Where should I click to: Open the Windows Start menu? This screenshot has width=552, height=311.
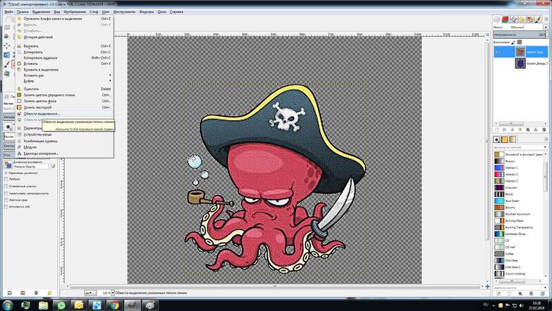[8, 305]
